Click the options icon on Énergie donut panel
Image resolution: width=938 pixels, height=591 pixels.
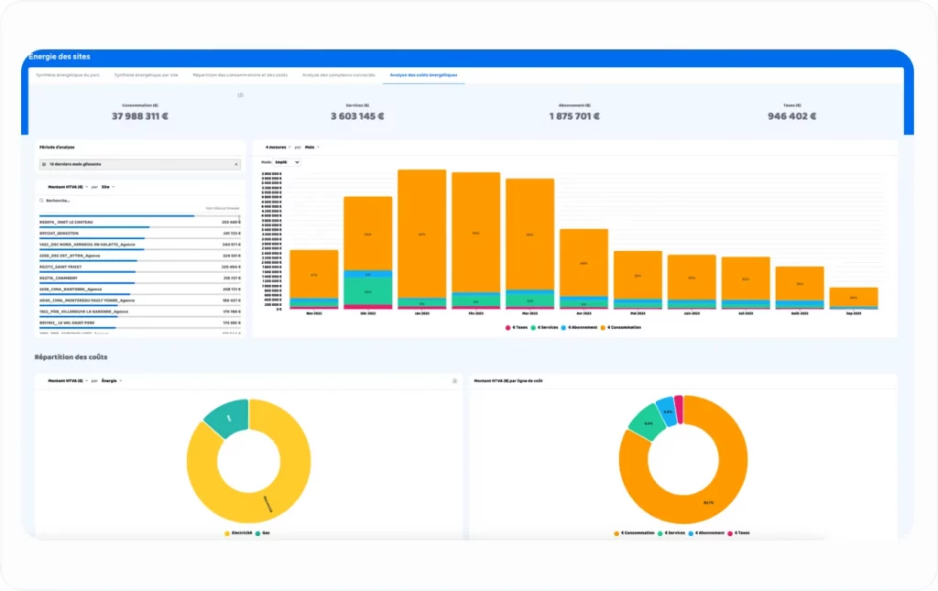tap(454, 380)
